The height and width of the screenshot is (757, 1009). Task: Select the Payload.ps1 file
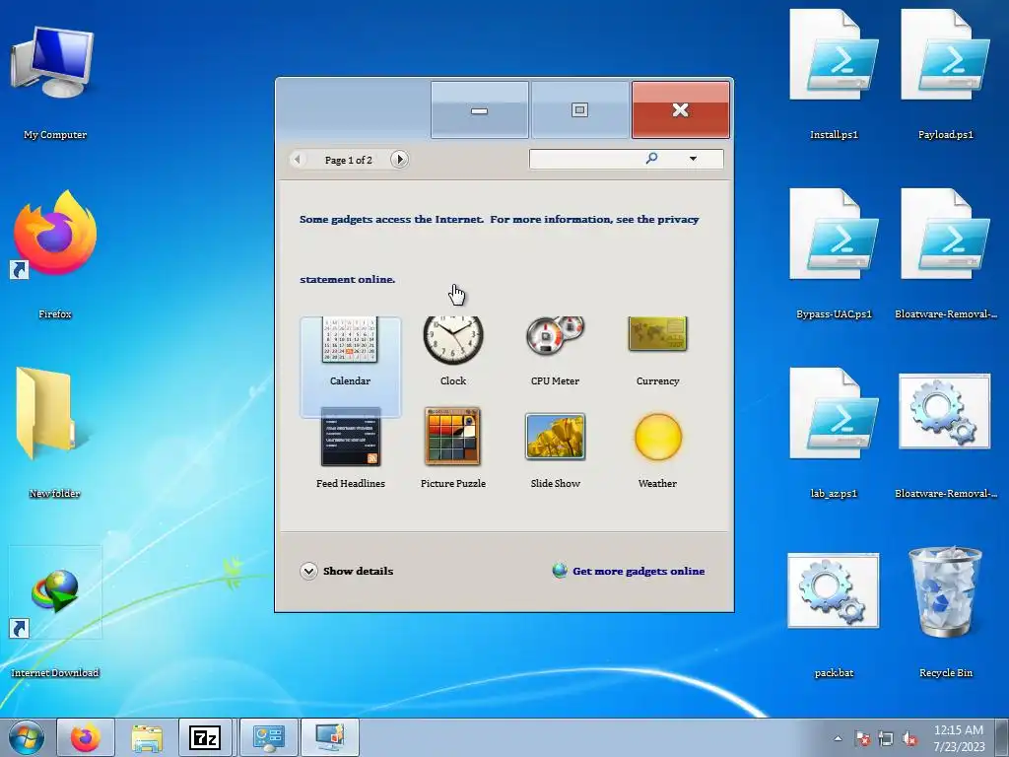945,74
